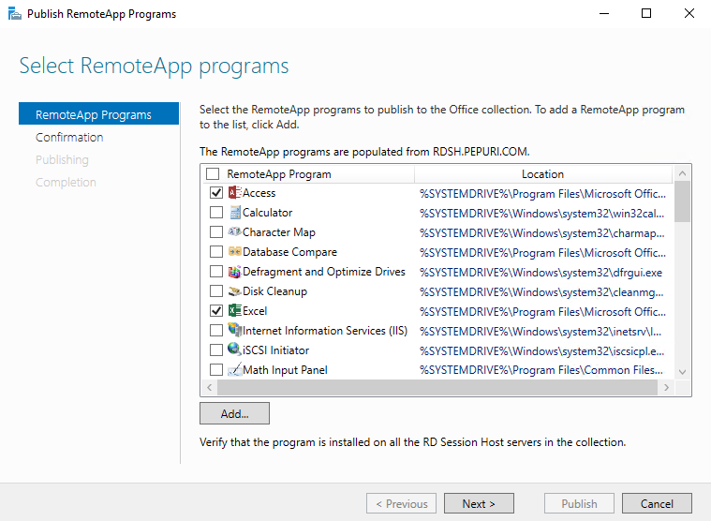
Task: Toggle the select-all checkbox in the list header
Action: 213,173
